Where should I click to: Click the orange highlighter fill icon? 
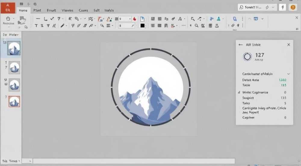(x=109, y=19)
